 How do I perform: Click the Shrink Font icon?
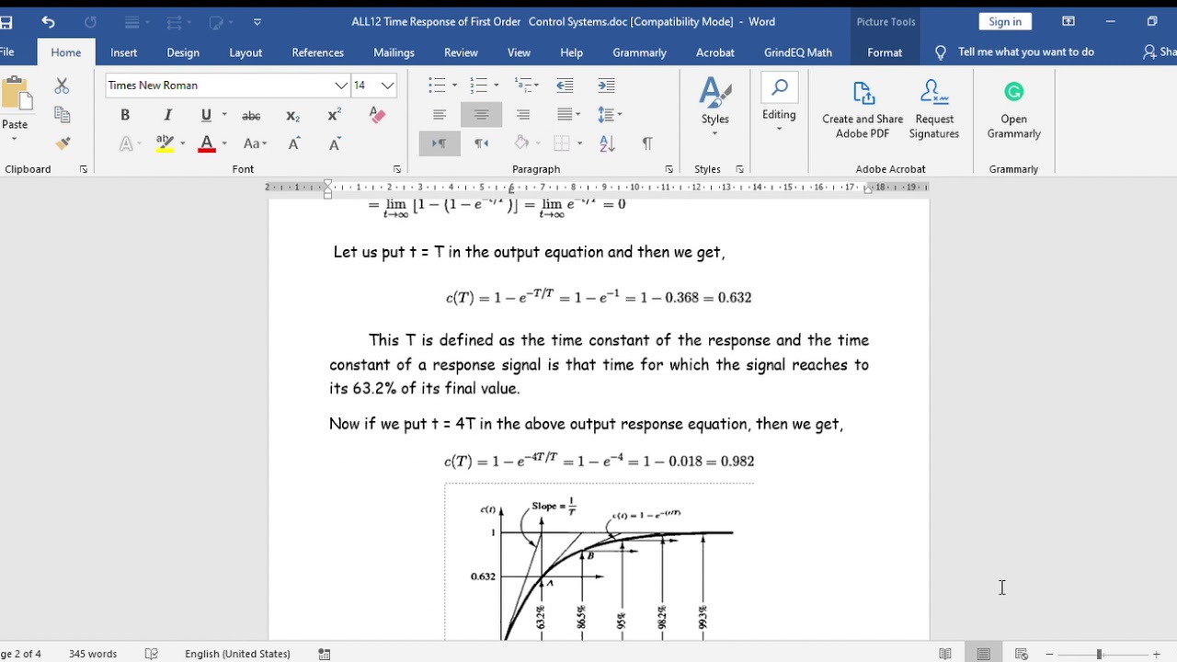tap(335, 143)
